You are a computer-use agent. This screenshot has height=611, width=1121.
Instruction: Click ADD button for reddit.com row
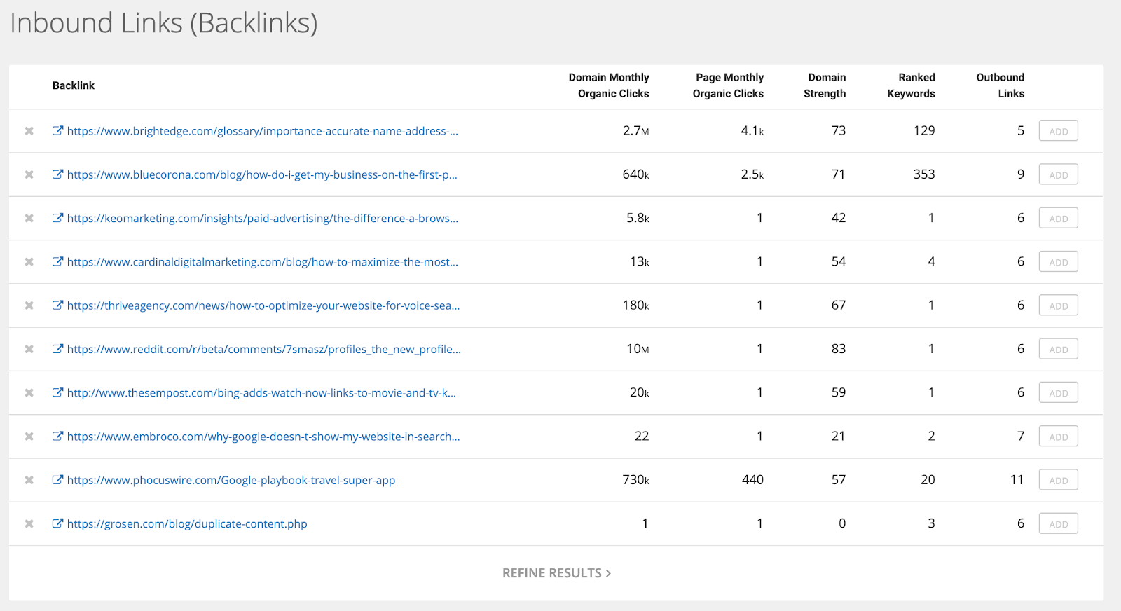[1058, 349]
